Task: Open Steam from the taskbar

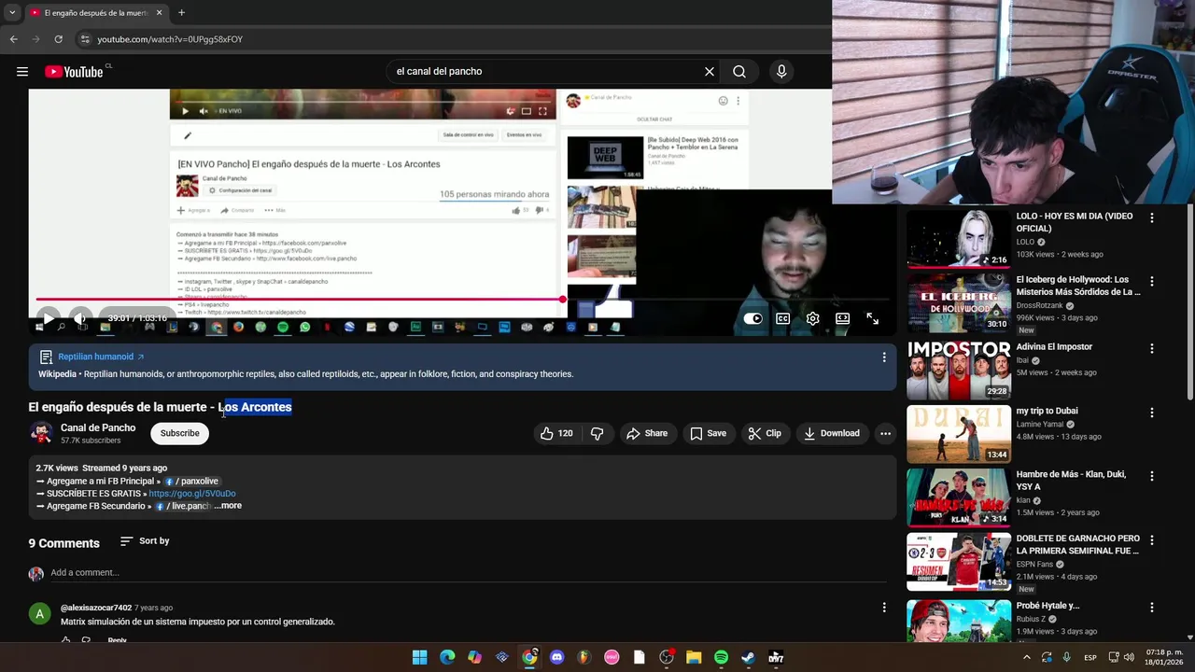Action: tap(748, 657)
